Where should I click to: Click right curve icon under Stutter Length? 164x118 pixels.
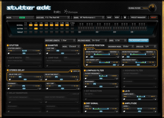40,53
